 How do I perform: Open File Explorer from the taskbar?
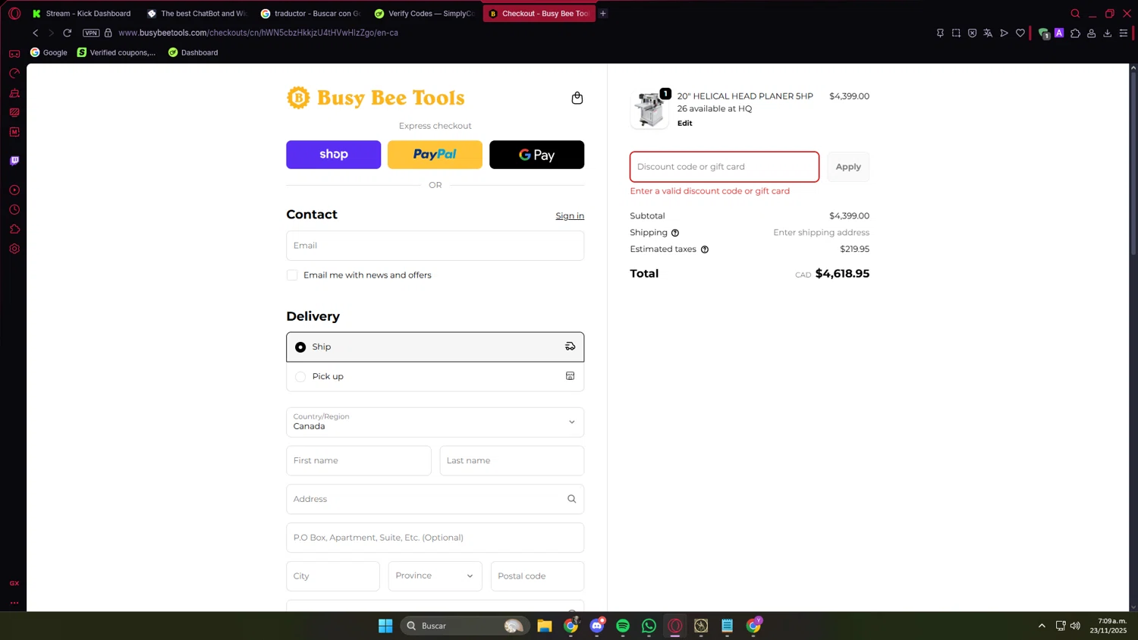(545, 626)
